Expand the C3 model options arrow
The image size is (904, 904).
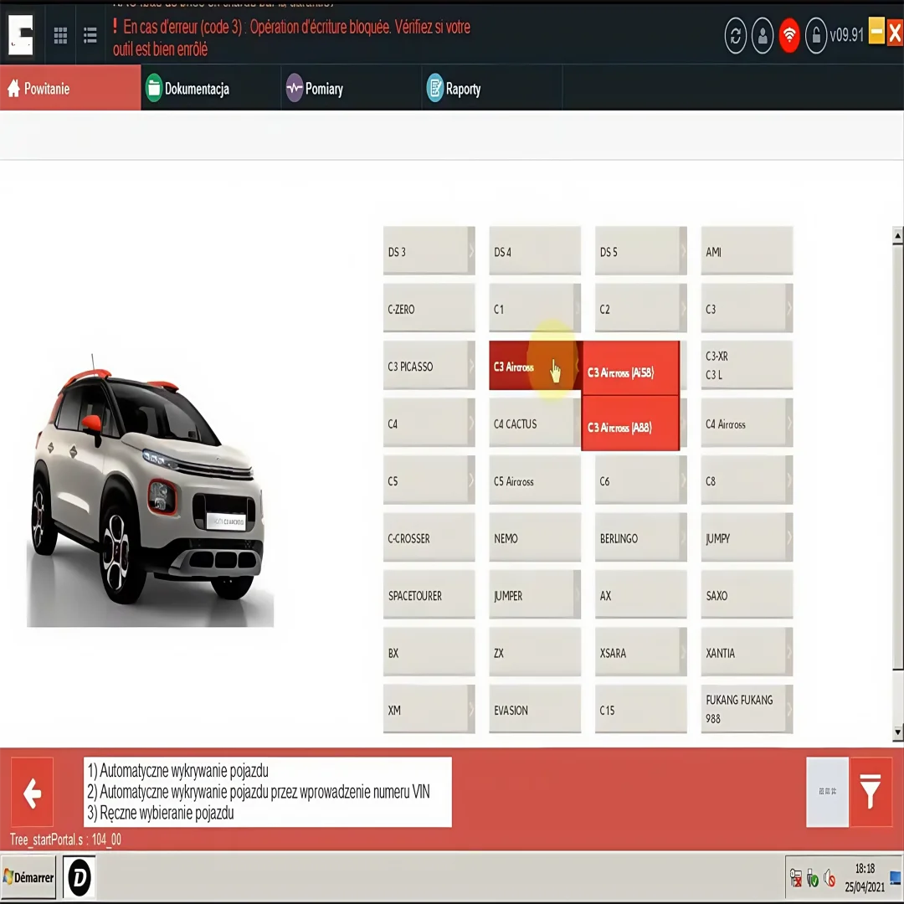[786, 308]
